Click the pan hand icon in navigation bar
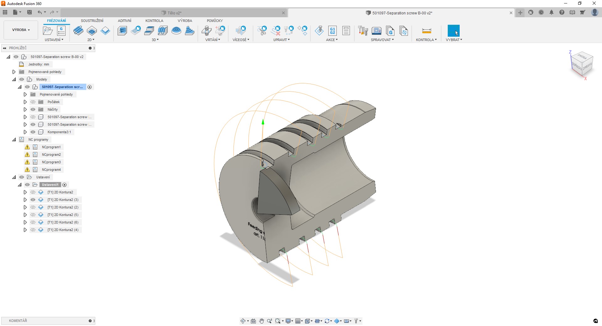The width and height of the screenshot is (602, 326). pyautogui.click(x=261, y=321)
